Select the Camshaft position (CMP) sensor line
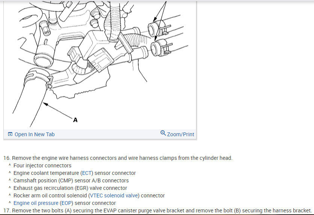The image size is (314, 215). pyautogui.click(x=71, y=180)
